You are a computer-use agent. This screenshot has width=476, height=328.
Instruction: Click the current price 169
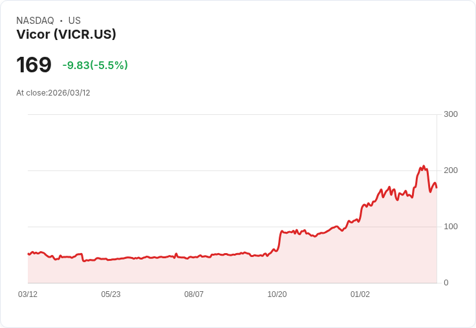pos(34,65)
